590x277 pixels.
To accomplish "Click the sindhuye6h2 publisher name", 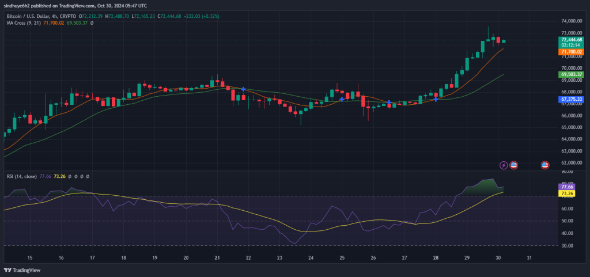I will [17, 4].
